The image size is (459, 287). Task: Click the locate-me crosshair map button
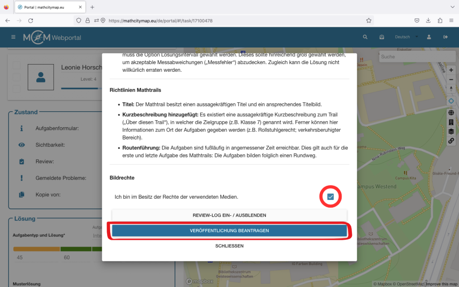(451, 101)
